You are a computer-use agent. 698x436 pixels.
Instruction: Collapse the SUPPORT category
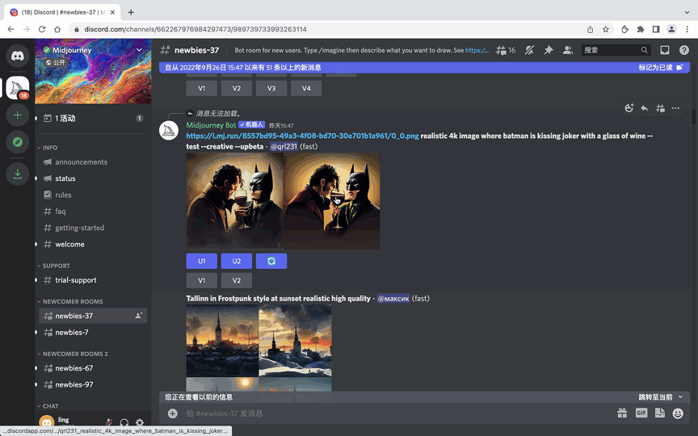[x=54, y=266]
